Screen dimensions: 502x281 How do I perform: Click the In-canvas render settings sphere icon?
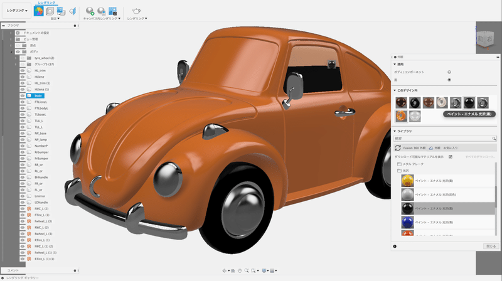click(102, 11)
